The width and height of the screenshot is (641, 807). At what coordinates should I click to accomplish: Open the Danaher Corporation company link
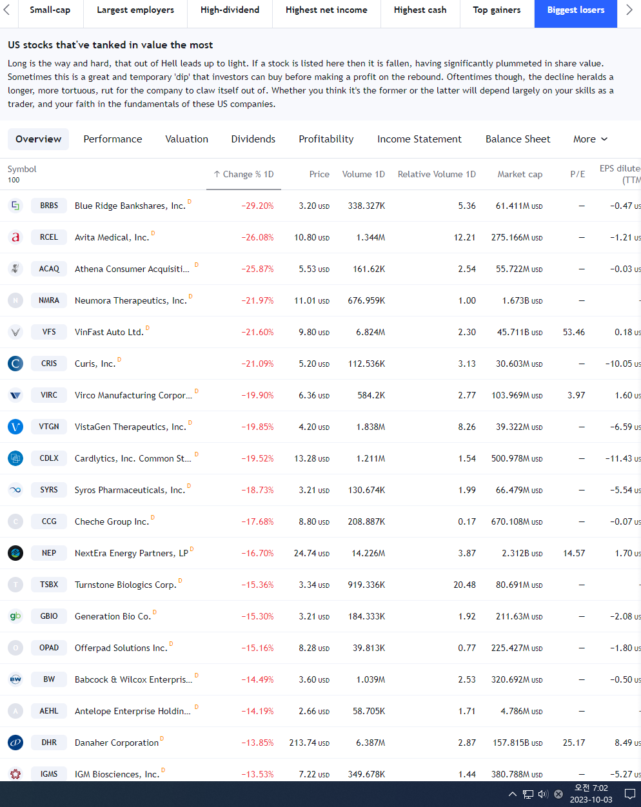pyautogui.click(x=117, y=743)
